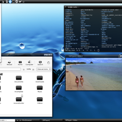This screenshot has width=122, height=122.
Task: Click the phone-shaped icon in top panel
Action: click(13, 2)
